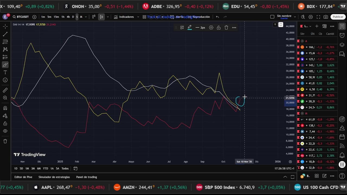Image resolution: width=347 pixels, height=195 pixels.
Task: Toggle stay in drawing mode
Action: (x=5, y=116)
